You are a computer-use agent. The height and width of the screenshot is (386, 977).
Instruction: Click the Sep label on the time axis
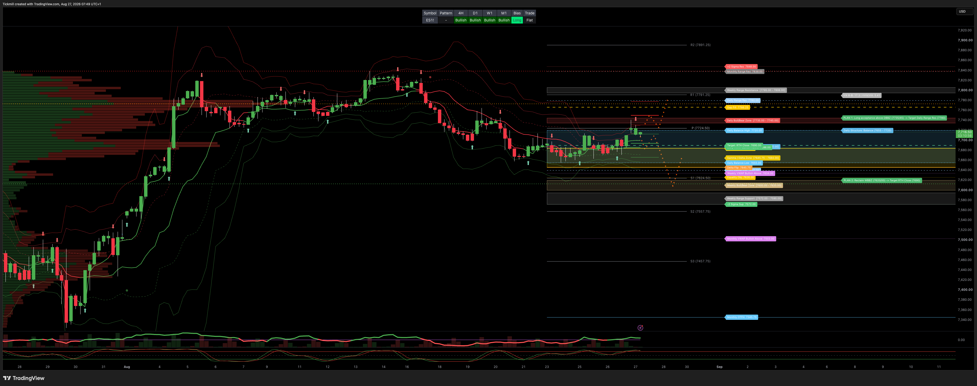719,367
